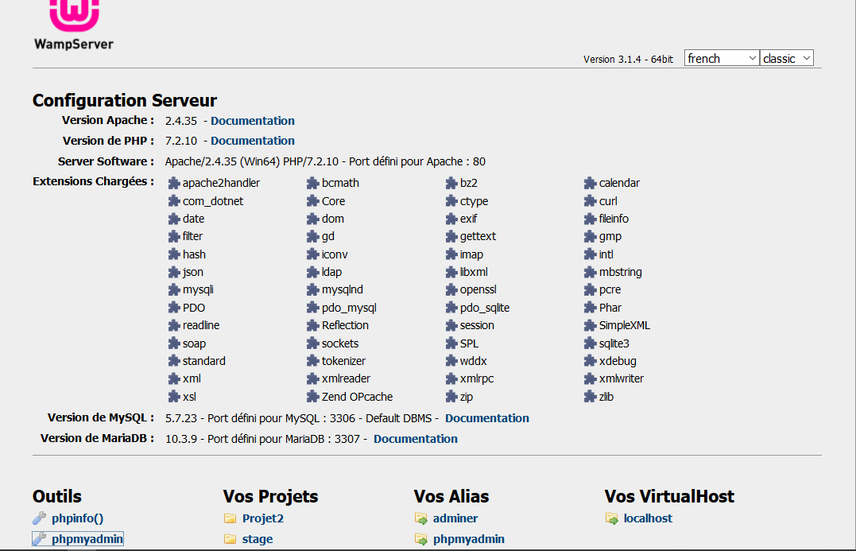Select the SimpleXML extension text
The width and height of the screenshot is (856, 551).
[625, 325]
